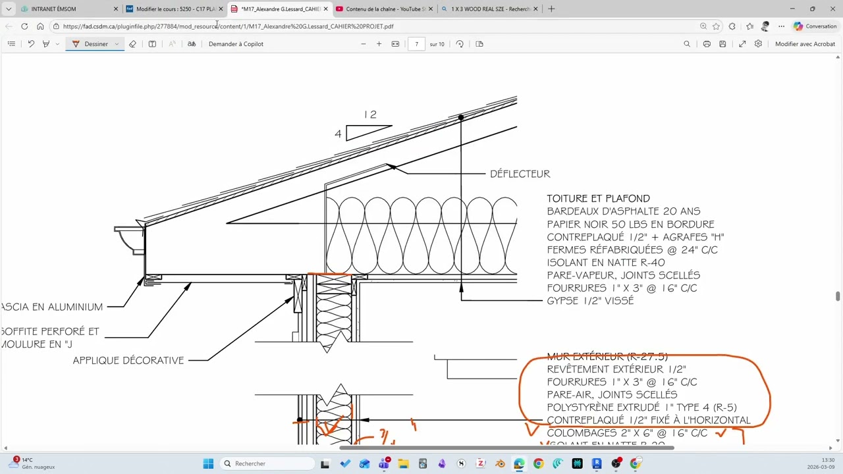Click Demander à Copilot

[236, 44]
